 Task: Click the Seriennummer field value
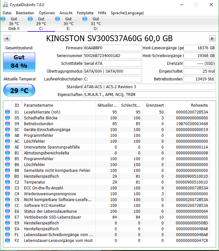point(113,56)
